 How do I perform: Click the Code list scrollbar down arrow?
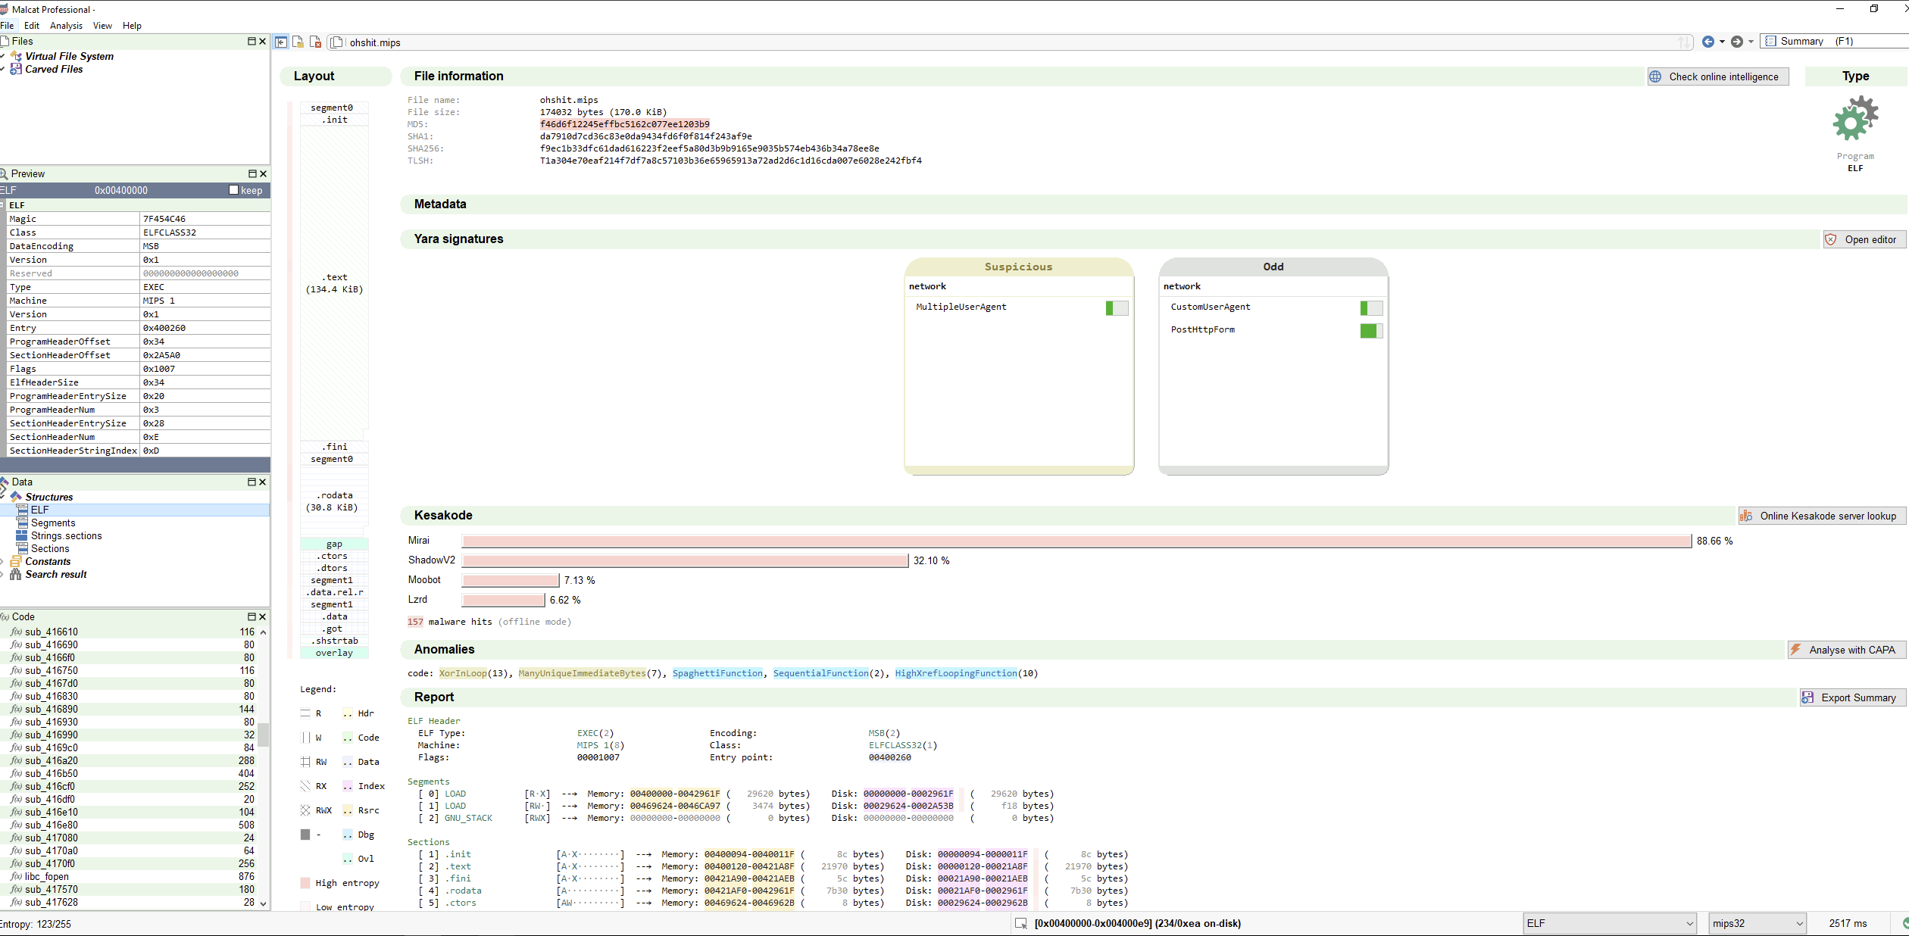click(263, 903)
